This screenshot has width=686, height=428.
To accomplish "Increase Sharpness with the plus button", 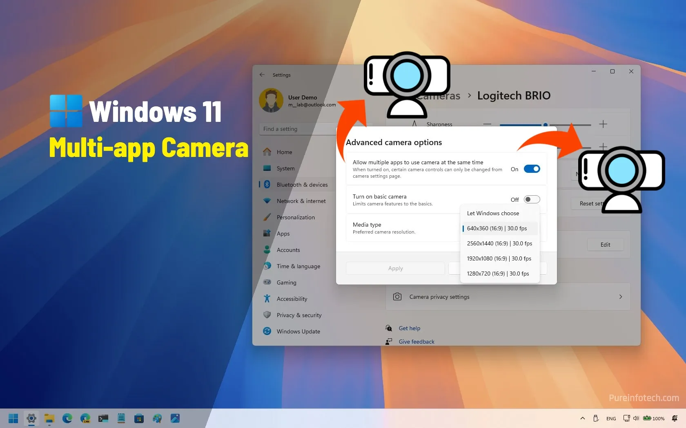I will coord(603,124).
